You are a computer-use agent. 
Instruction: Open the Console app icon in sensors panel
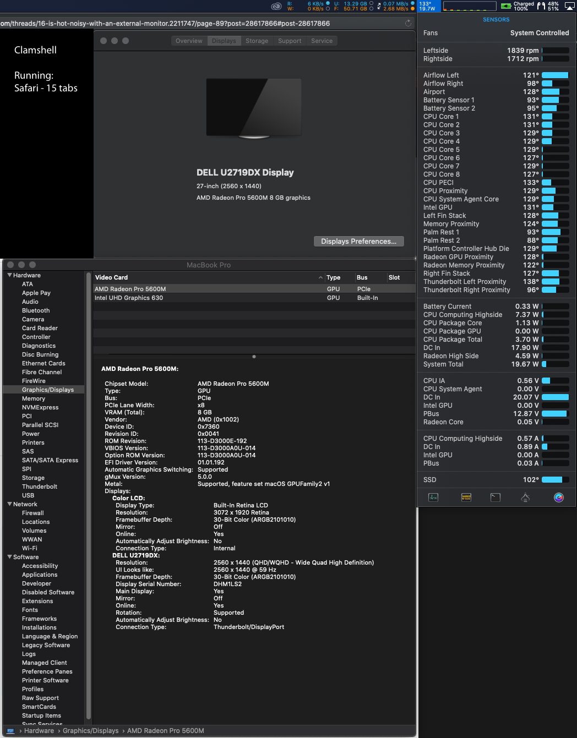[x=466, y=498]
